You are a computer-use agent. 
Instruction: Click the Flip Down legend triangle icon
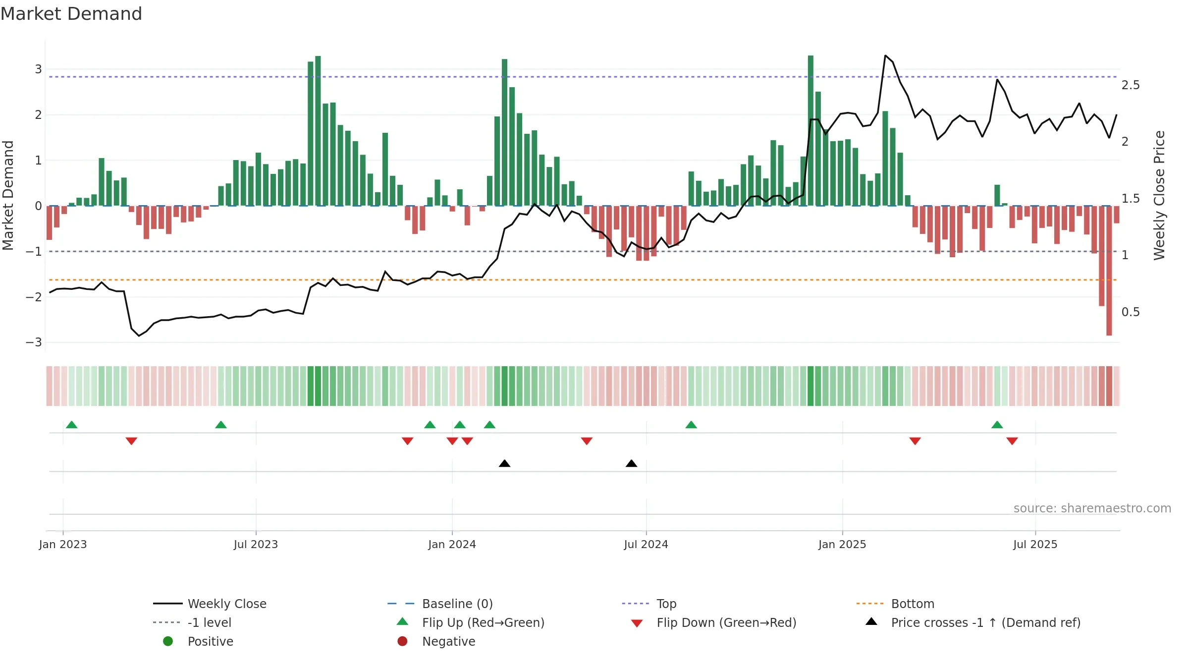point(637,623)
